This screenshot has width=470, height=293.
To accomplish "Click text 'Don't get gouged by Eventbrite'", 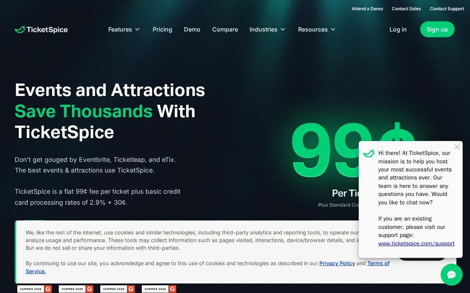I will click(x=63, y=160).
